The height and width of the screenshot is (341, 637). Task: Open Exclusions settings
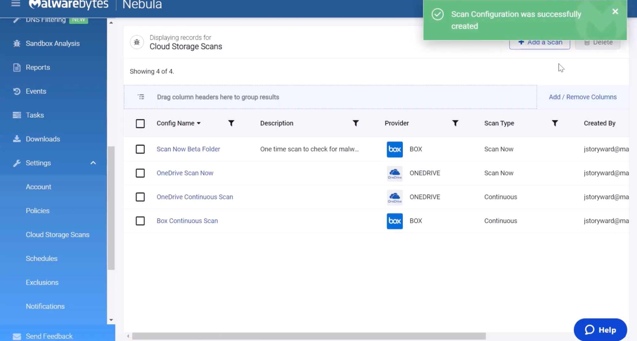point(42,282)
